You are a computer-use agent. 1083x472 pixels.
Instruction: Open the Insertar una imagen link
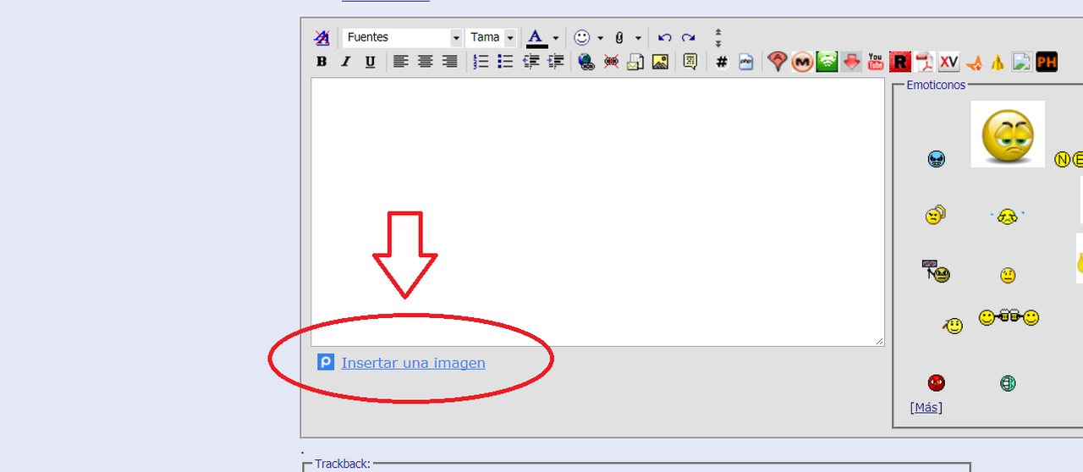(413, 363)
